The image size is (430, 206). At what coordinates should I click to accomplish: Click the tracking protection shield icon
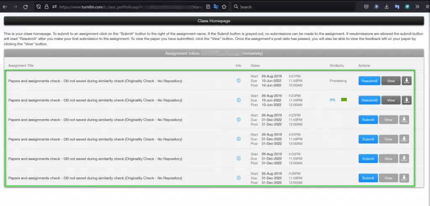(39, 7)
